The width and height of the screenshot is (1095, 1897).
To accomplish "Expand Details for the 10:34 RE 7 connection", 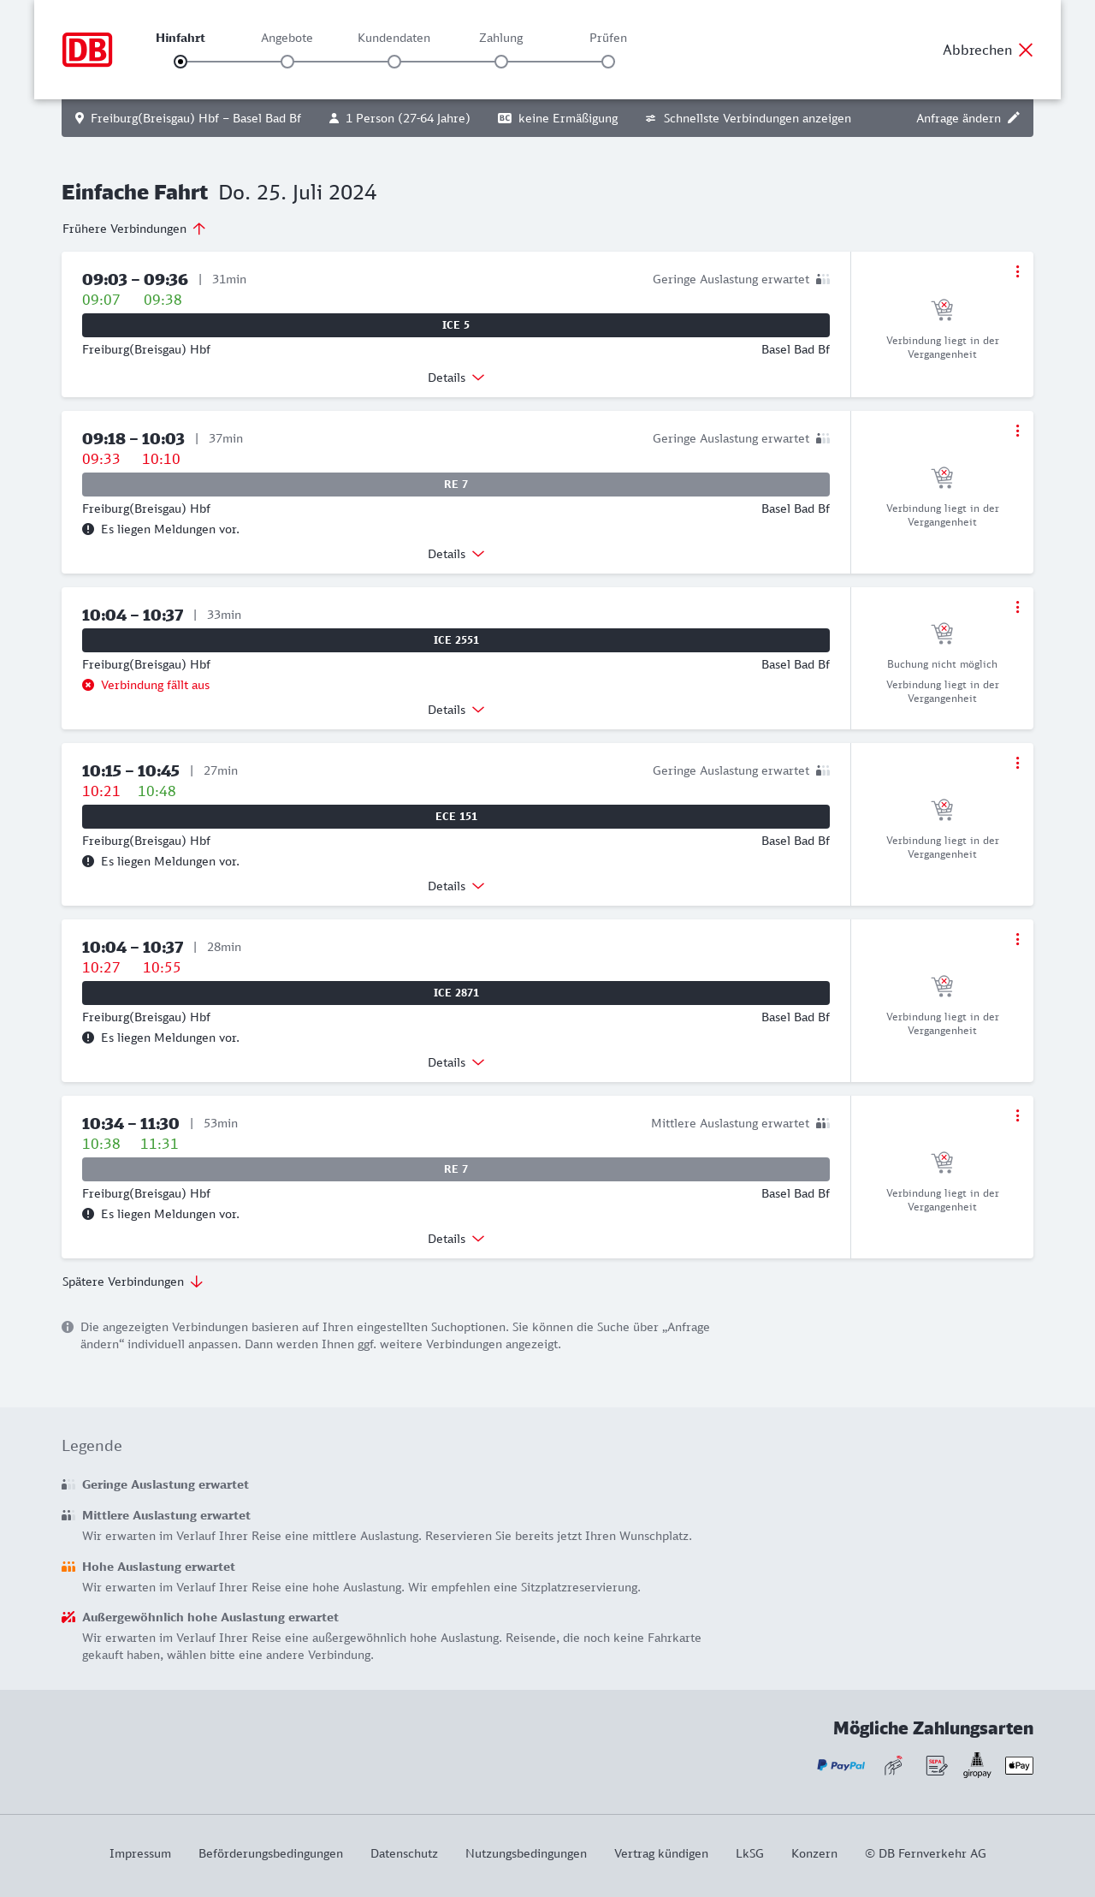I will point(456,1239).
